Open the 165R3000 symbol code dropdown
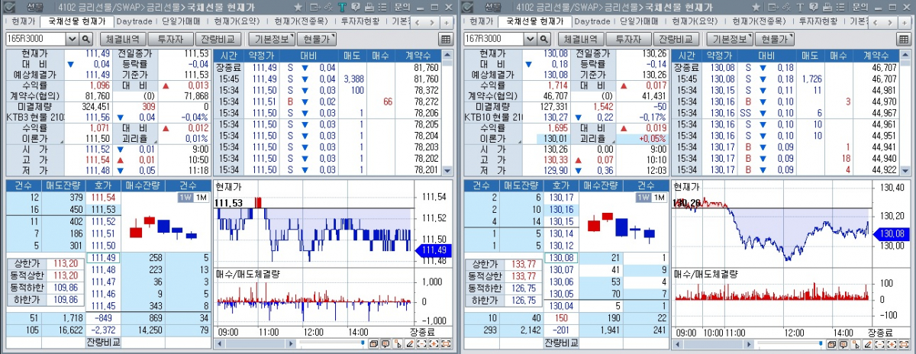Screen dimensions: 916x354 pyautogui.click(x=73, y=38)
